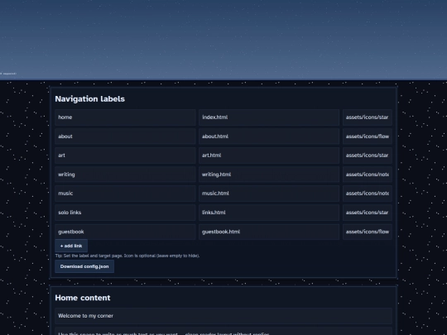
Task: Edit the 'about' navigation label field
Action: [125, 136]
